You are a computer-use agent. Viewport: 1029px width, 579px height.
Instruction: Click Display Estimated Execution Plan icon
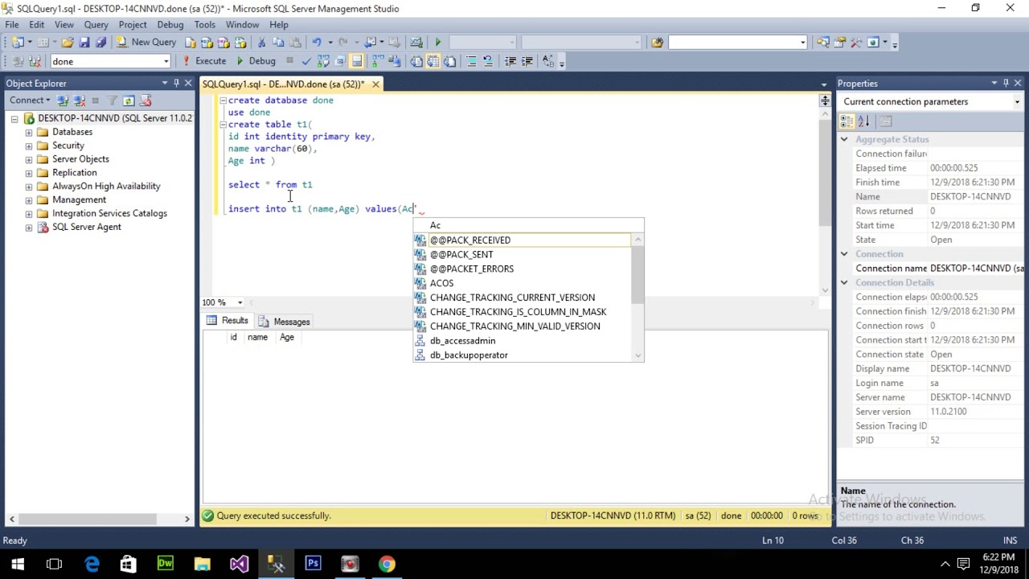pyautogui.click(x=323, y=61)
